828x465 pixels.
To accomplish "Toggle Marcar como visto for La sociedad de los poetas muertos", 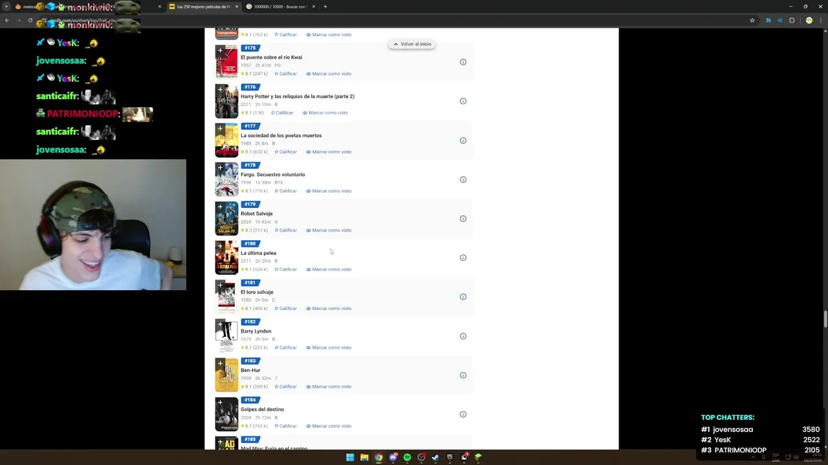I will 329,152.
